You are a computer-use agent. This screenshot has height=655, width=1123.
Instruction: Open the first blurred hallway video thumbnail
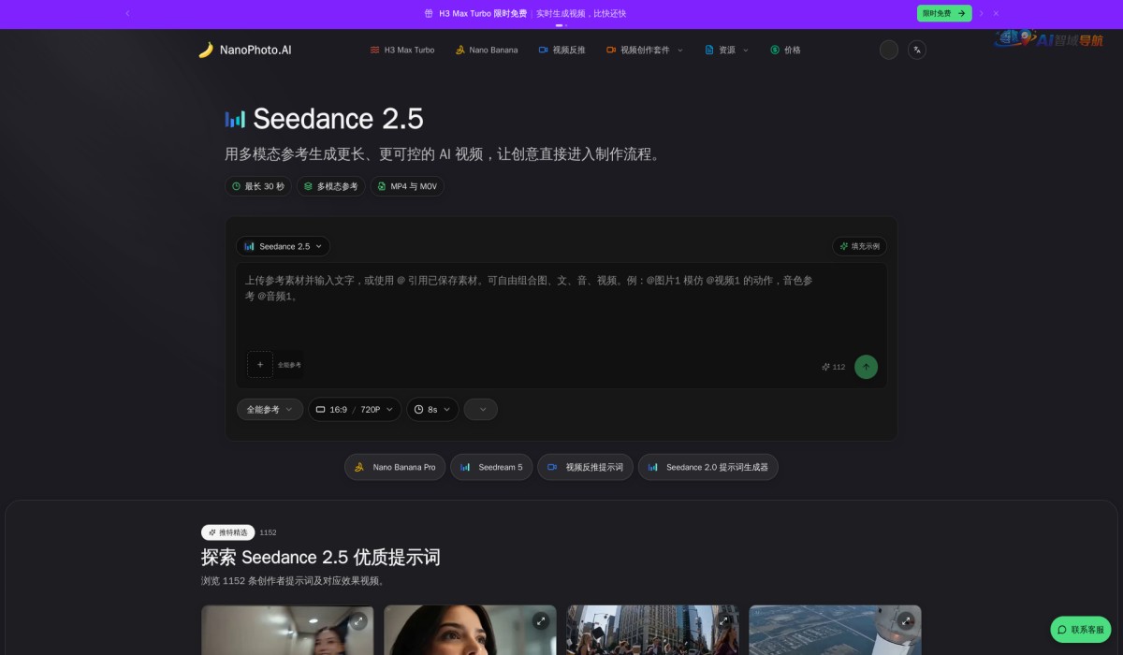(287, 631)
